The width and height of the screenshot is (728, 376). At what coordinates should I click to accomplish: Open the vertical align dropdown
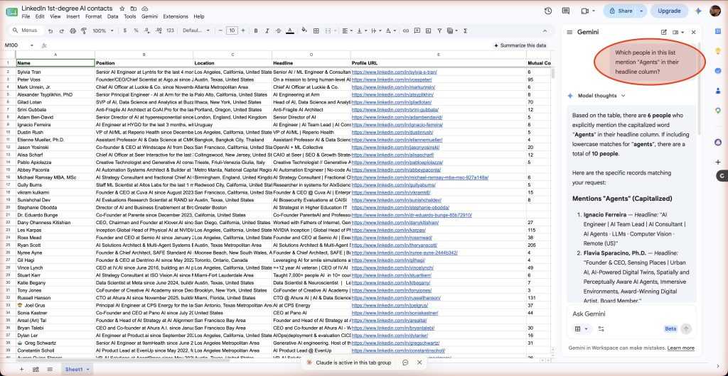click(360, 31)
